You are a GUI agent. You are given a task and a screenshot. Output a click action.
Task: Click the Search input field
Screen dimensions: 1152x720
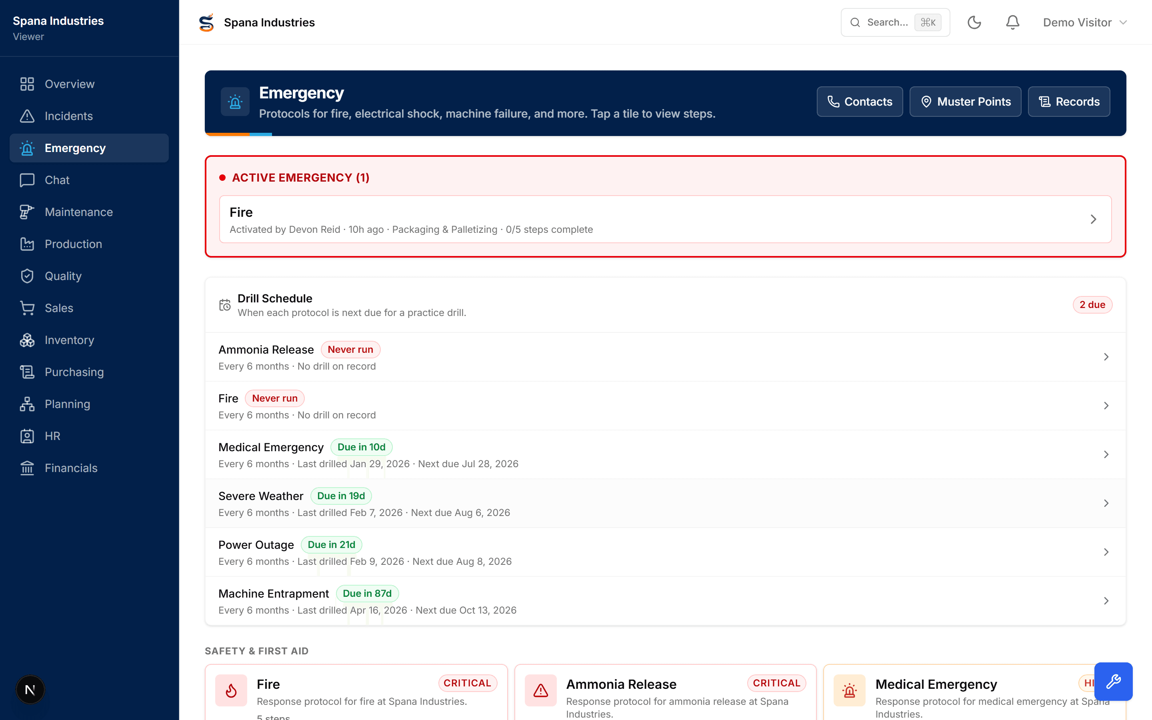[x=895, y=22]
